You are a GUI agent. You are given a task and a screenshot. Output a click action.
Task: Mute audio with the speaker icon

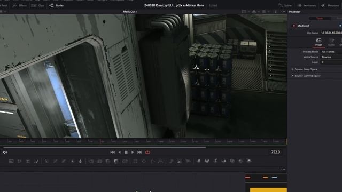pyautogui.click(x=5, y=152)
